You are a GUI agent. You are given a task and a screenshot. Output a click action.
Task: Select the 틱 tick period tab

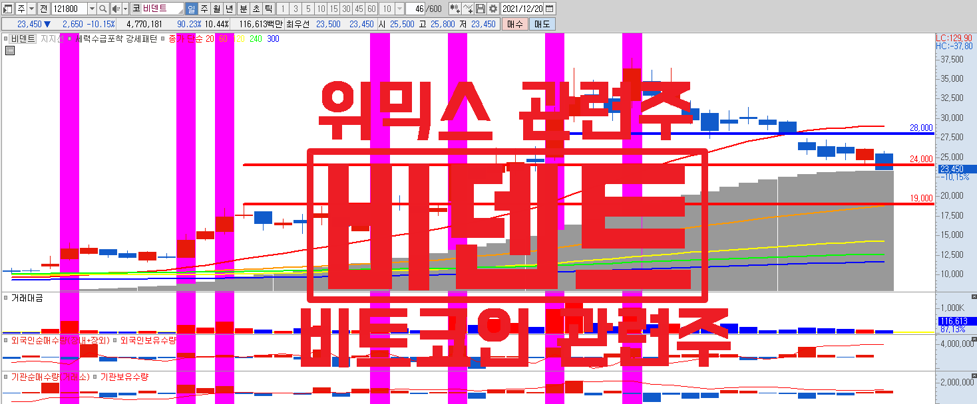point(268,9)
